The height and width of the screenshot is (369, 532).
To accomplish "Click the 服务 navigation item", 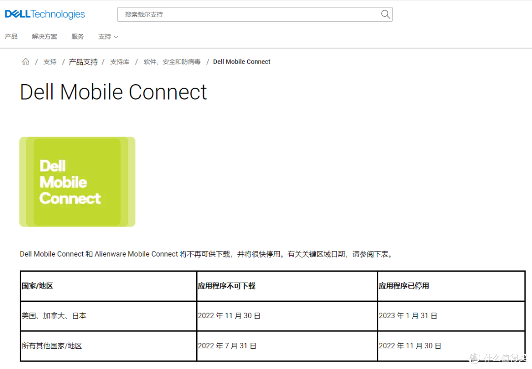I will [x=77, y=36].
